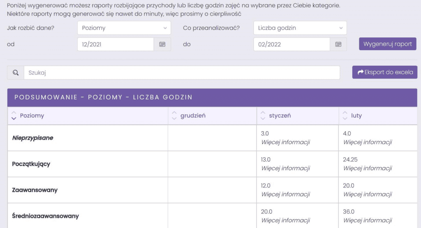The height and width of the screenshot is (228, 421).
Task: Open the calendar icon for the 'od' date
Action: 162,44
